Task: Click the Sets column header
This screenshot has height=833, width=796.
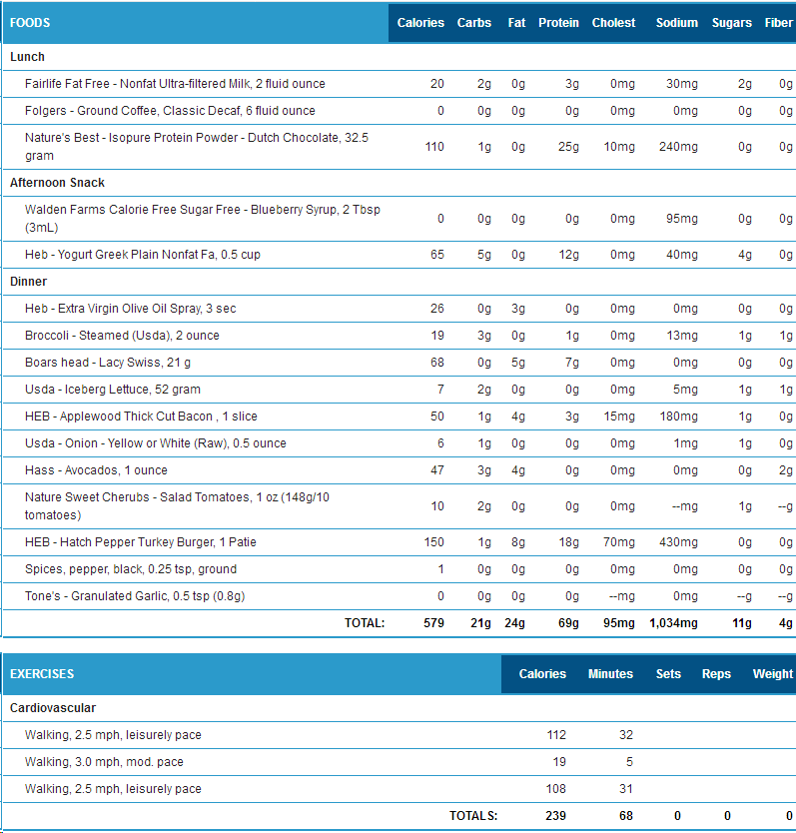Action: pos(668,674)
